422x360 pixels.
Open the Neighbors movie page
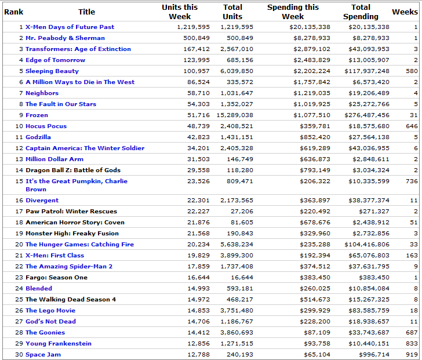coord(42,93)
